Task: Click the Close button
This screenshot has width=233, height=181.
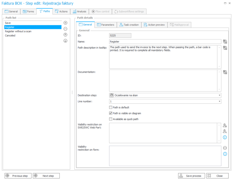Action: (218, 176)
